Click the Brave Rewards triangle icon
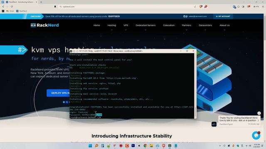This screenshot has height=149, width=266. point(206,7)
